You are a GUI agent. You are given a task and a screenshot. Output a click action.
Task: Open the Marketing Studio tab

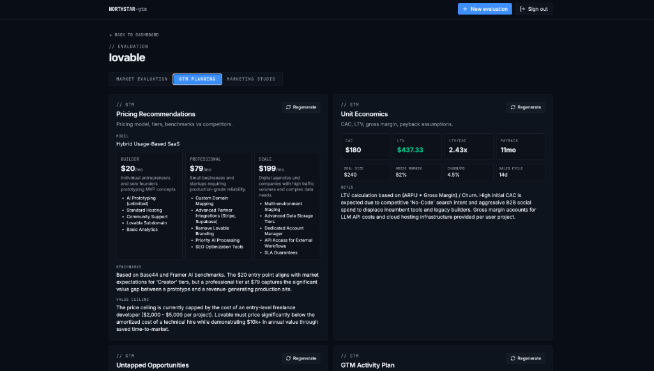pyautogui.click(x=251, y=78)
